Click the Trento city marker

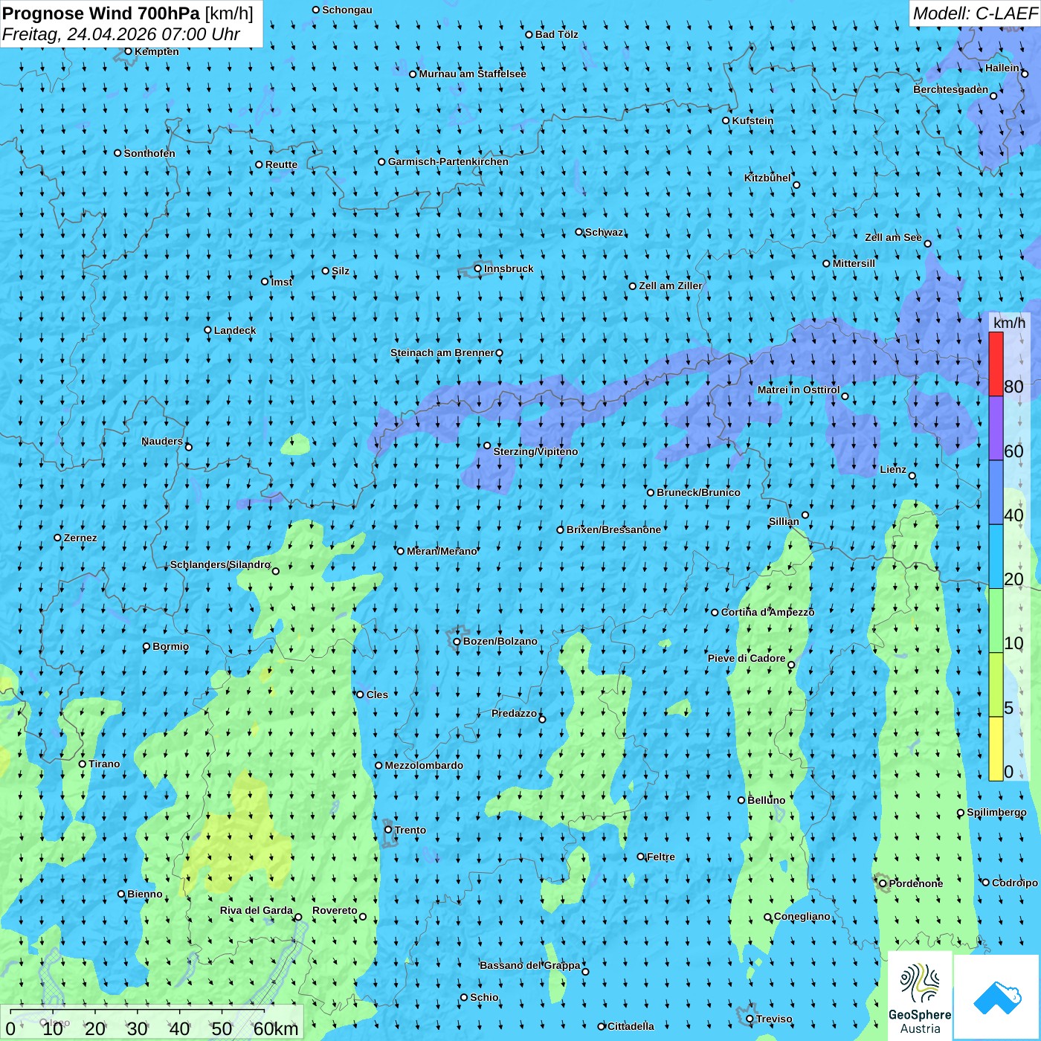(x=388, y=830)
